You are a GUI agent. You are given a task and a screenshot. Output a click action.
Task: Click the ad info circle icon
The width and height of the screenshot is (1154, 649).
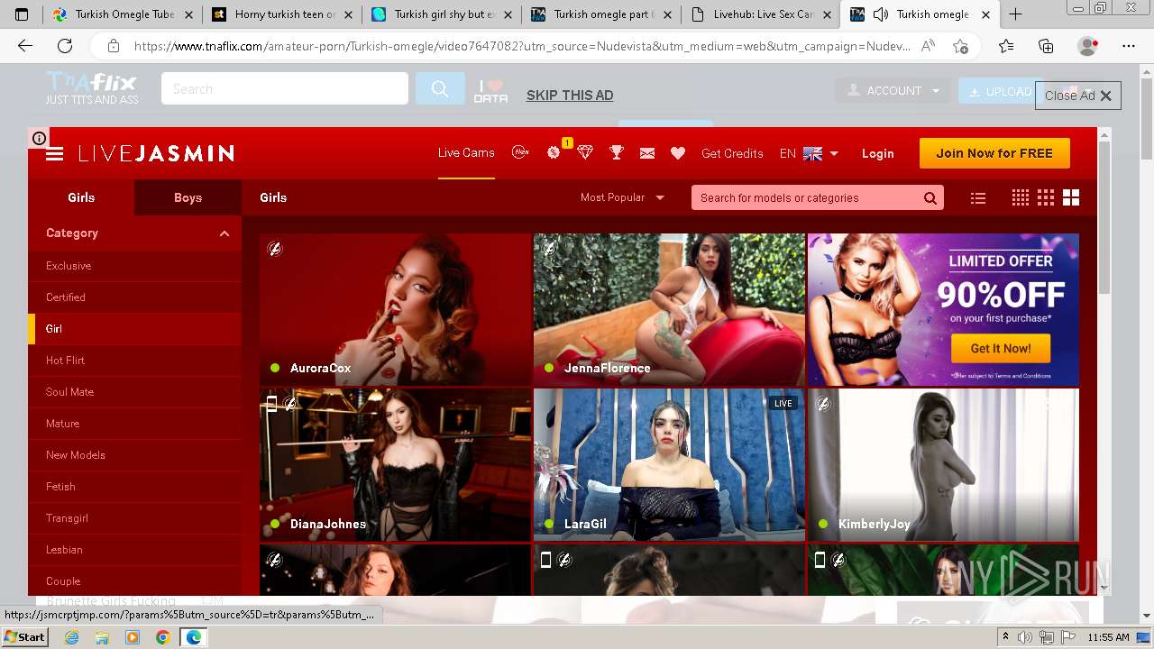point(39,138)
